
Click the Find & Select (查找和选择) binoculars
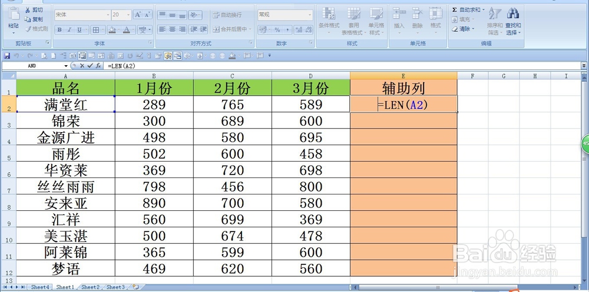pyautogui.click(x=513, y=14)
